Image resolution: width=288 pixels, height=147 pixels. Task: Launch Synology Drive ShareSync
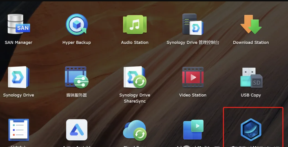pyautogui.click(x=135, y=77)
